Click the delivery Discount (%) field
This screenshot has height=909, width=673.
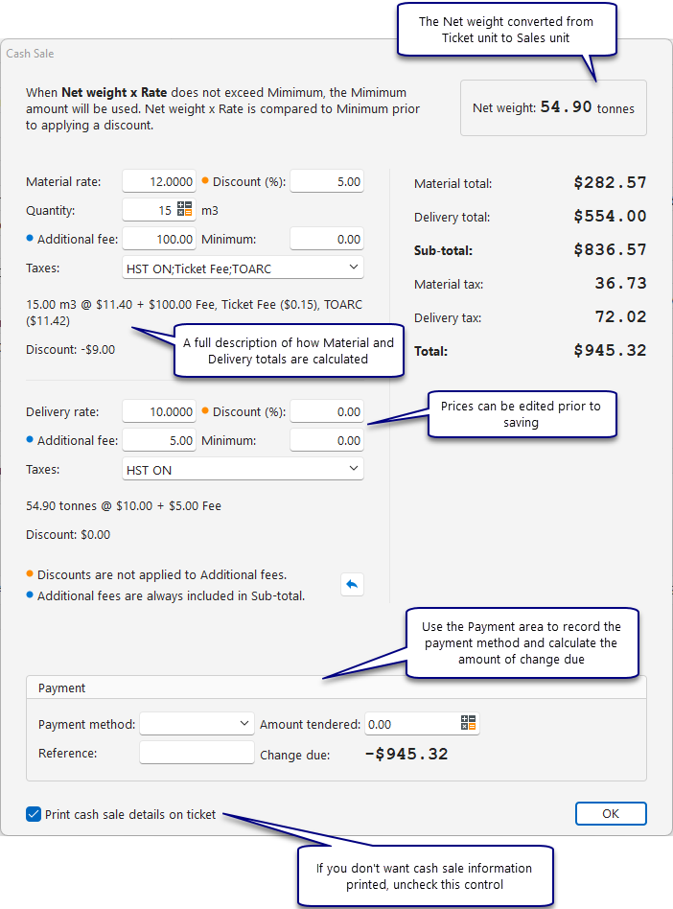(326, 411)
